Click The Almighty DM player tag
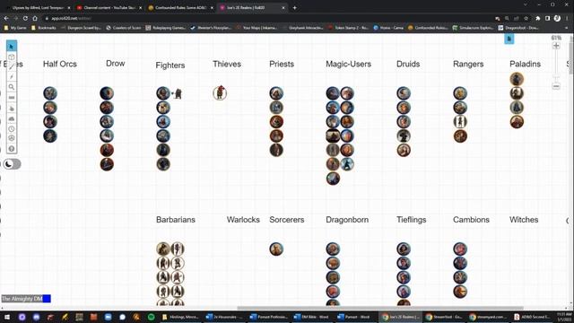 [x=22, y=299]
